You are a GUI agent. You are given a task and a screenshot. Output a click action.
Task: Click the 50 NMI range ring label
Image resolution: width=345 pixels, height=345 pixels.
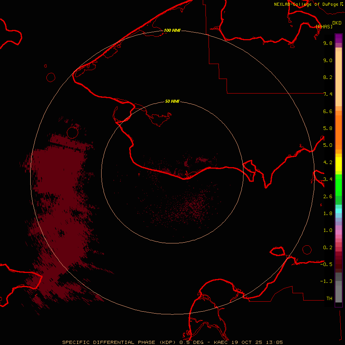(172, 101)
